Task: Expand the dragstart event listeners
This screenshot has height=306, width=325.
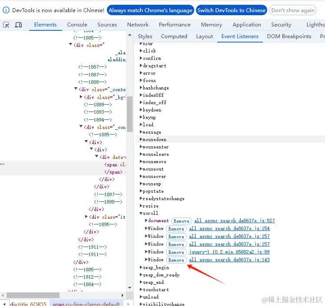Action: [x=141, y=66]
